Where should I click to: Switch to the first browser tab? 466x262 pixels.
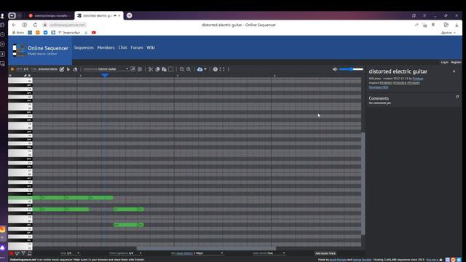[x=50, y=15]
